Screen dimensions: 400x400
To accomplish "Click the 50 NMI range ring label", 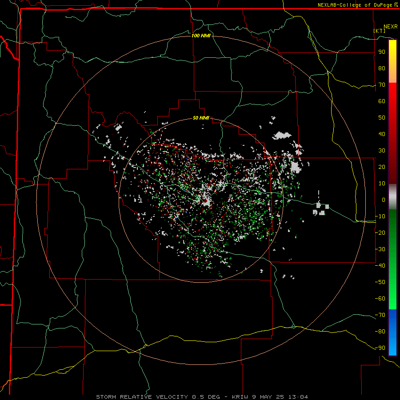I will point(201,118).
